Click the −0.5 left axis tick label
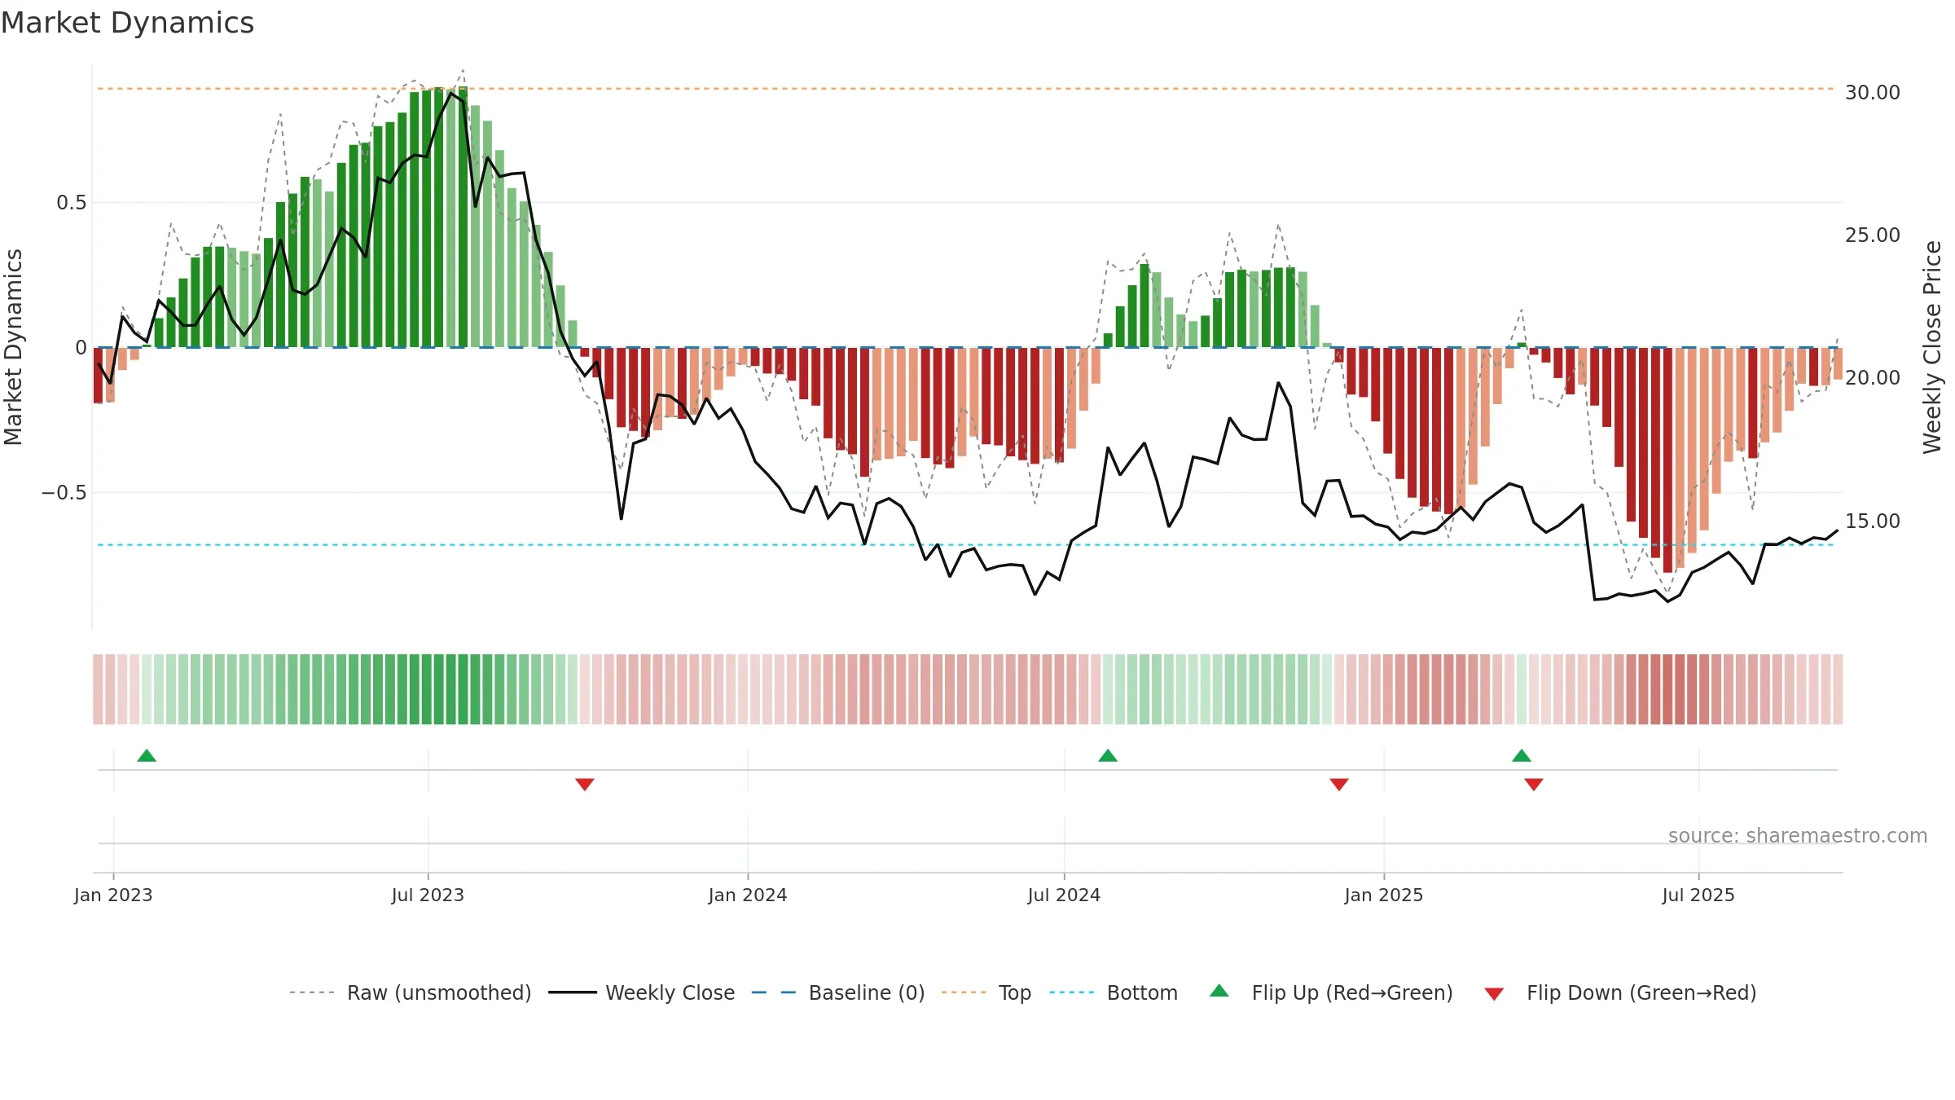The width and height of the screenshot is (1955, 1100). pyautogui.click(x=64, y=492)
